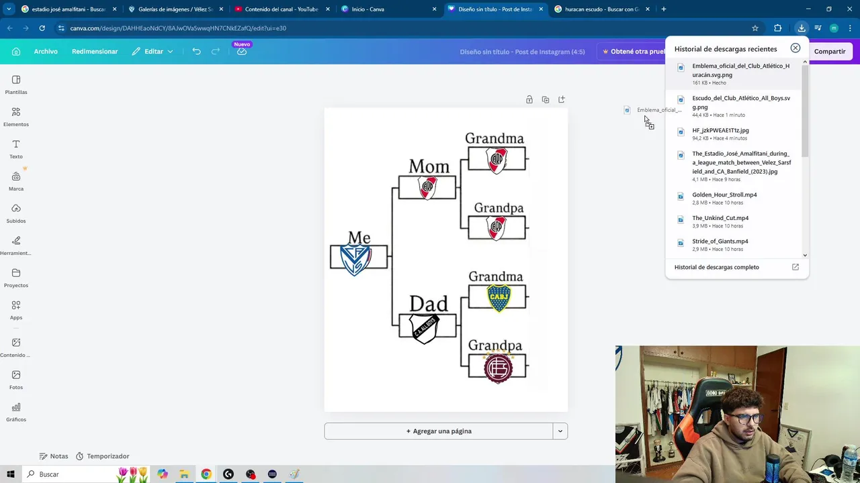Screen dimensions: 860x483
Task: Click the cloud save status icon
Action: click(242, 52)
